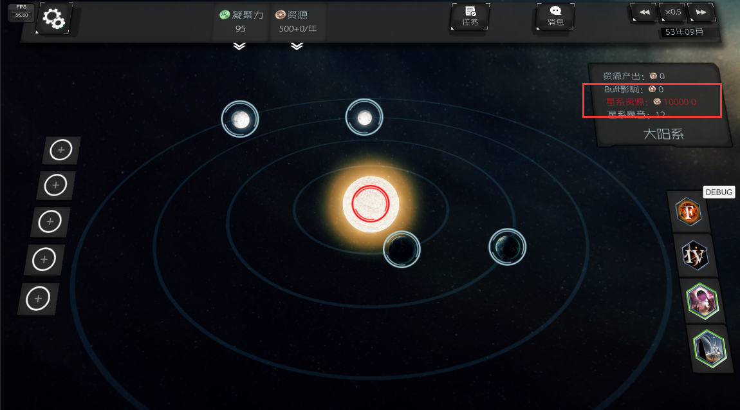The image size is (740, 410).
Task: Select the central sun star
Action: pos(370,201)
